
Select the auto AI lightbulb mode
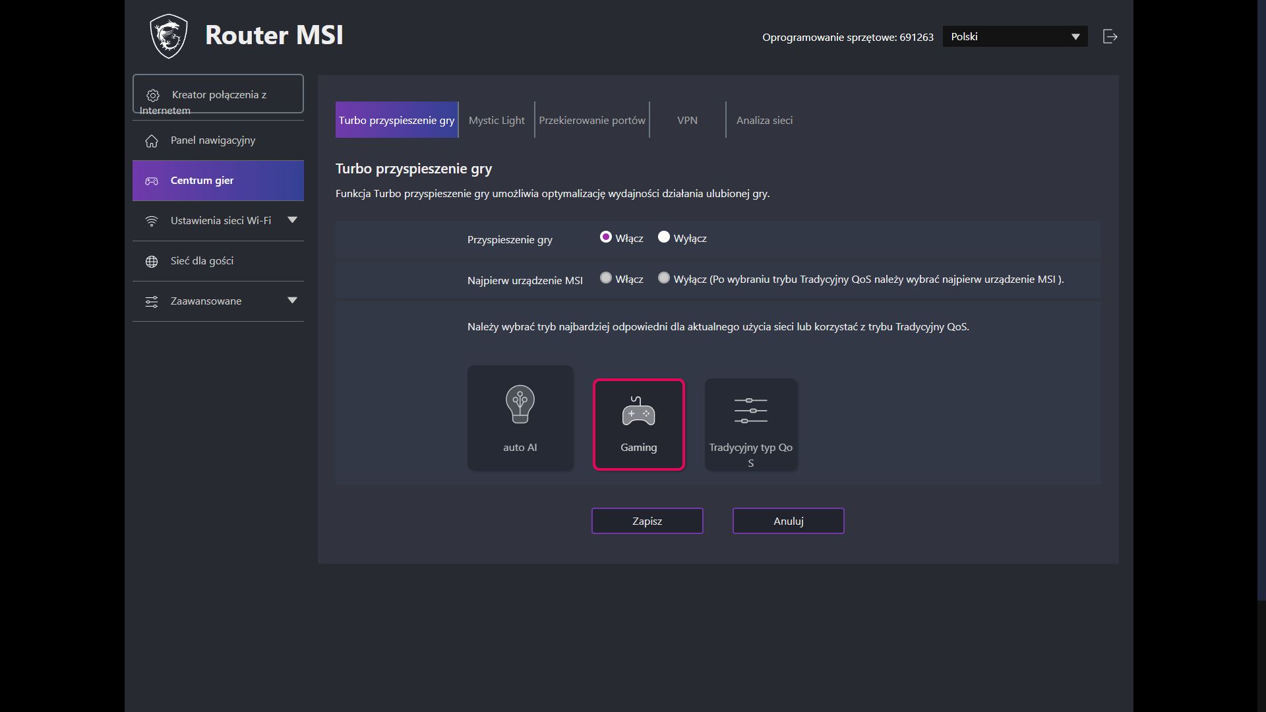click(520, 418)
